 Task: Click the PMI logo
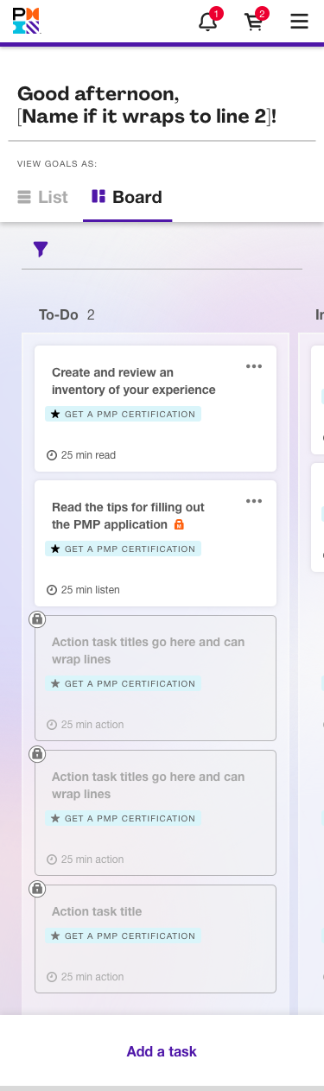pyautogui.click(x=26, y=21)
